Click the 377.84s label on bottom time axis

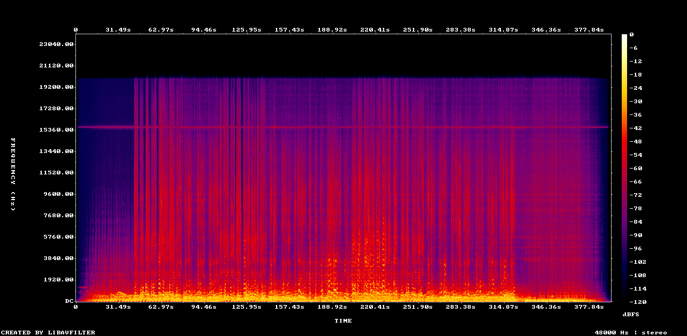point(589,307)
